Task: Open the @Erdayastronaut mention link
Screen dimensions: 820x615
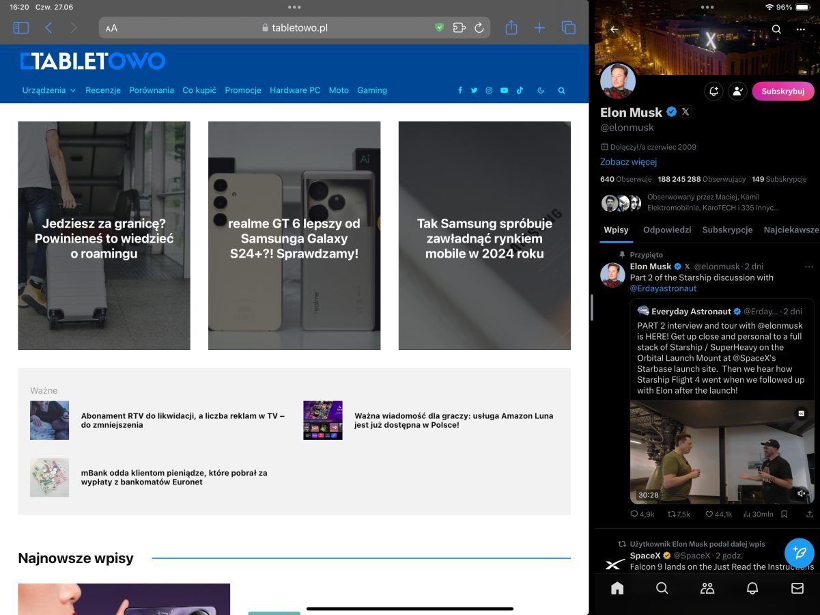Action: [x=663, y=288]
